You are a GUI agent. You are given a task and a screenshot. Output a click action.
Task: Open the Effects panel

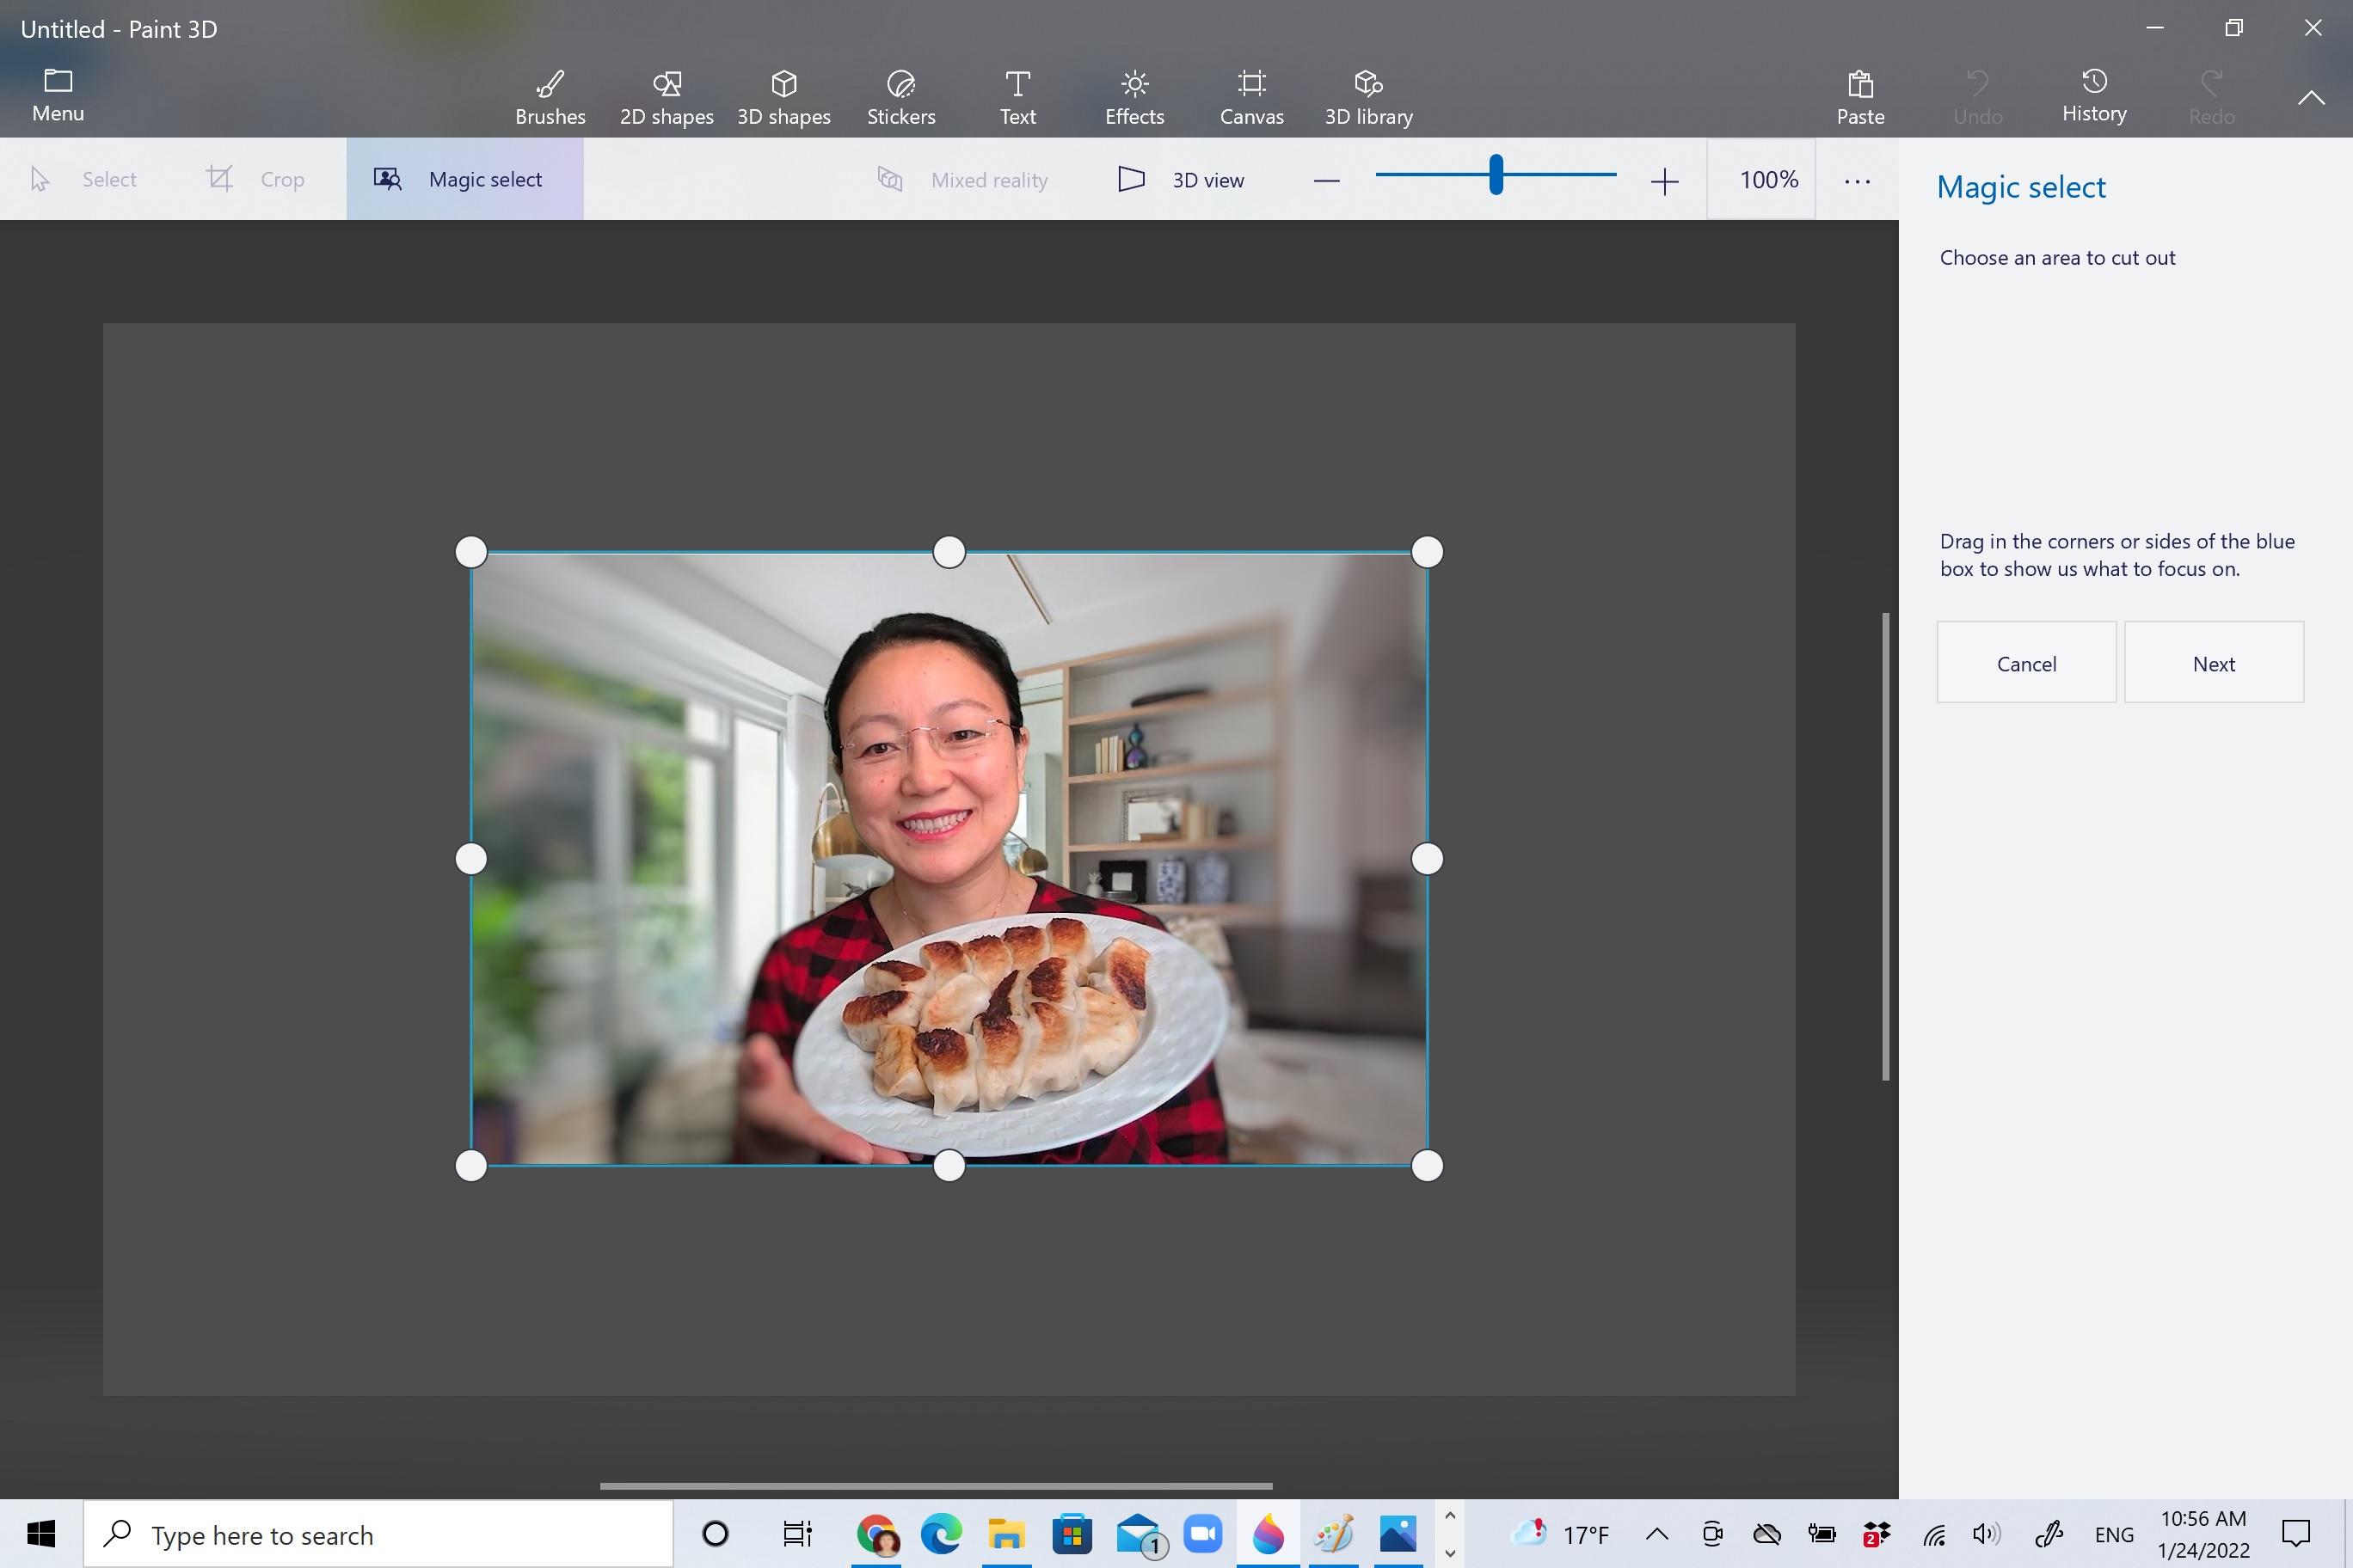[x=1133, y=97]
